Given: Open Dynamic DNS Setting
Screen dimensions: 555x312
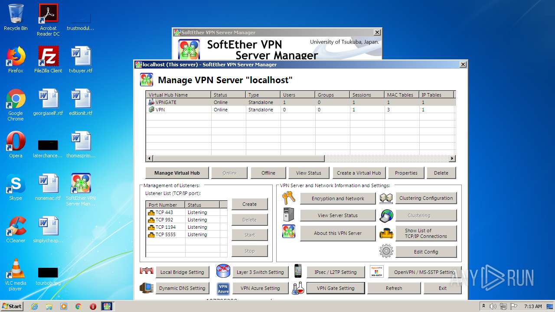Looking at the screenshot, I should (x=182, y=288).
